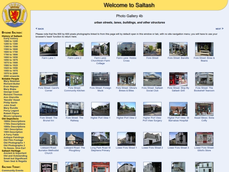Image resolution: width=229 pixels, height=172 pixels.
Task: Open the Saltash Social Club thumbnail
Action: 152,79
